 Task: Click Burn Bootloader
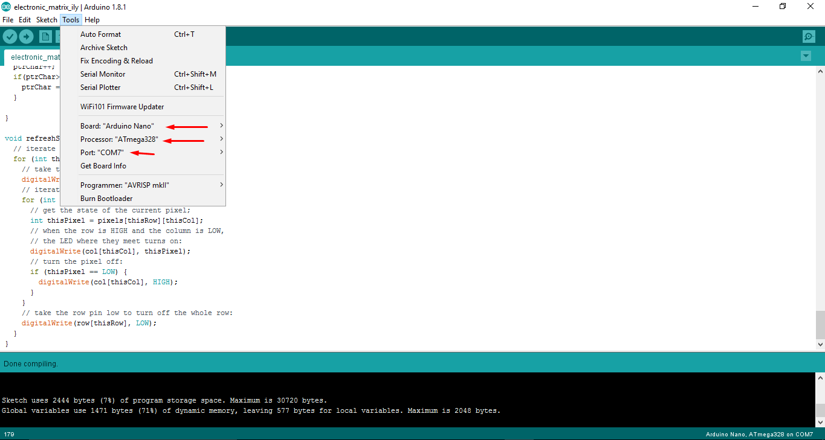pyautogui.click(x=143, y=199)
